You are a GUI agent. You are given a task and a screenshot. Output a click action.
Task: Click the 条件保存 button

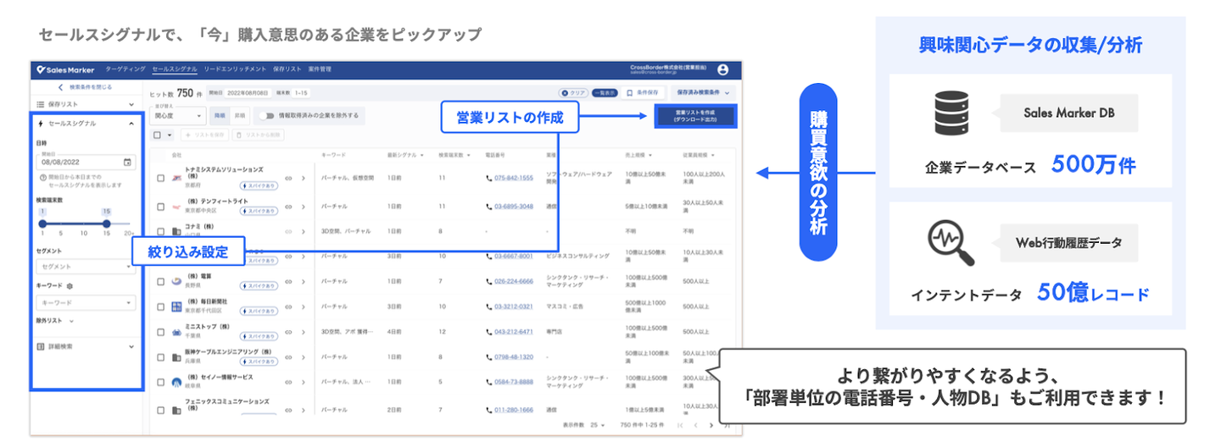644,92
